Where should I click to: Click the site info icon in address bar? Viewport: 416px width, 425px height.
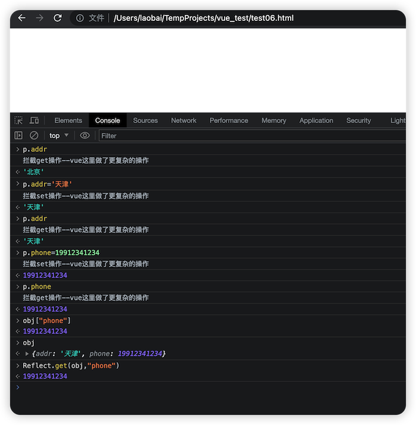tap(80, 18)
